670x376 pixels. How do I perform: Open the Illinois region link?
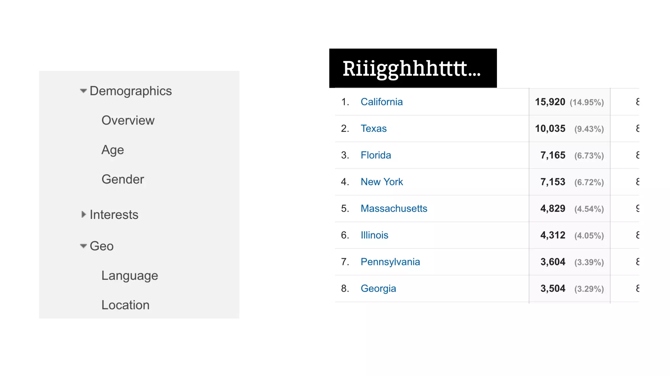click(374, 235)
